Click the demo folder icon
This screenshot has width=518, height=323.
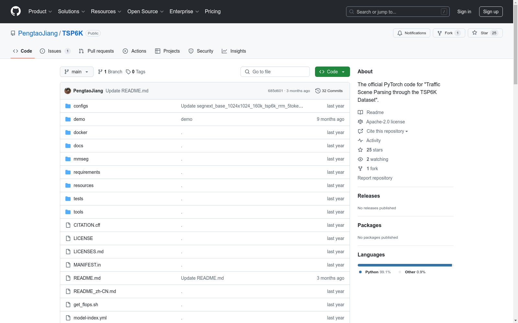[68, 119]
